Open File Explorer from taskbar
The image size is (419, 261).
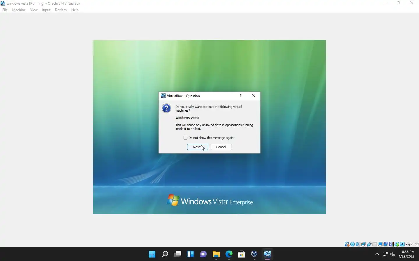216,254
